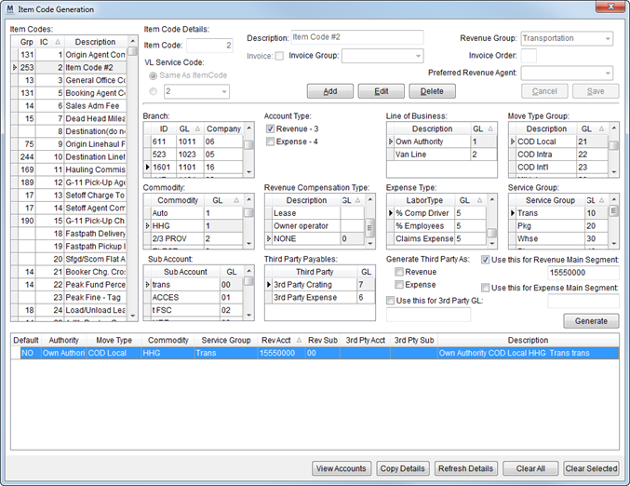Open the Preferred Revenue Agent dropdown

607,73
